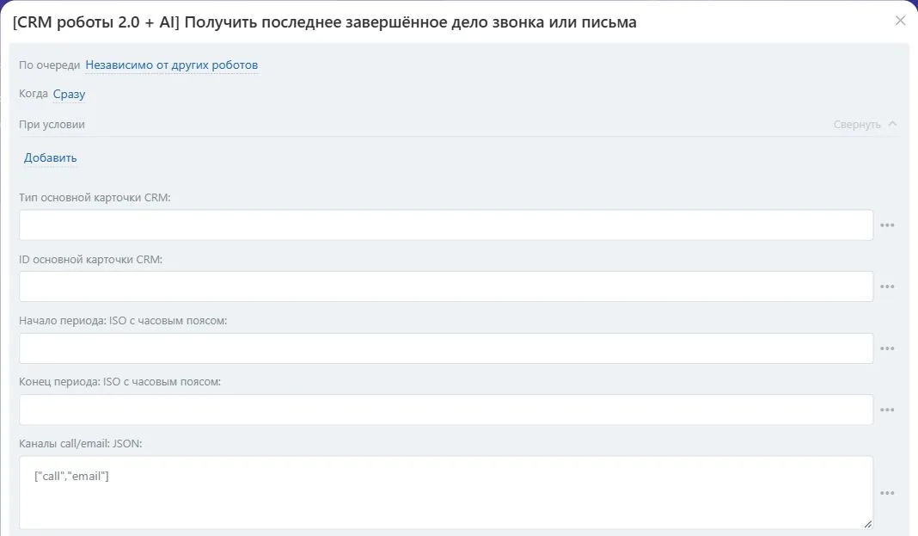This screenshot has height=536, width=918.
Task: Collapse the При условии section via Свернуть
Action: click(x=865, y=124)
